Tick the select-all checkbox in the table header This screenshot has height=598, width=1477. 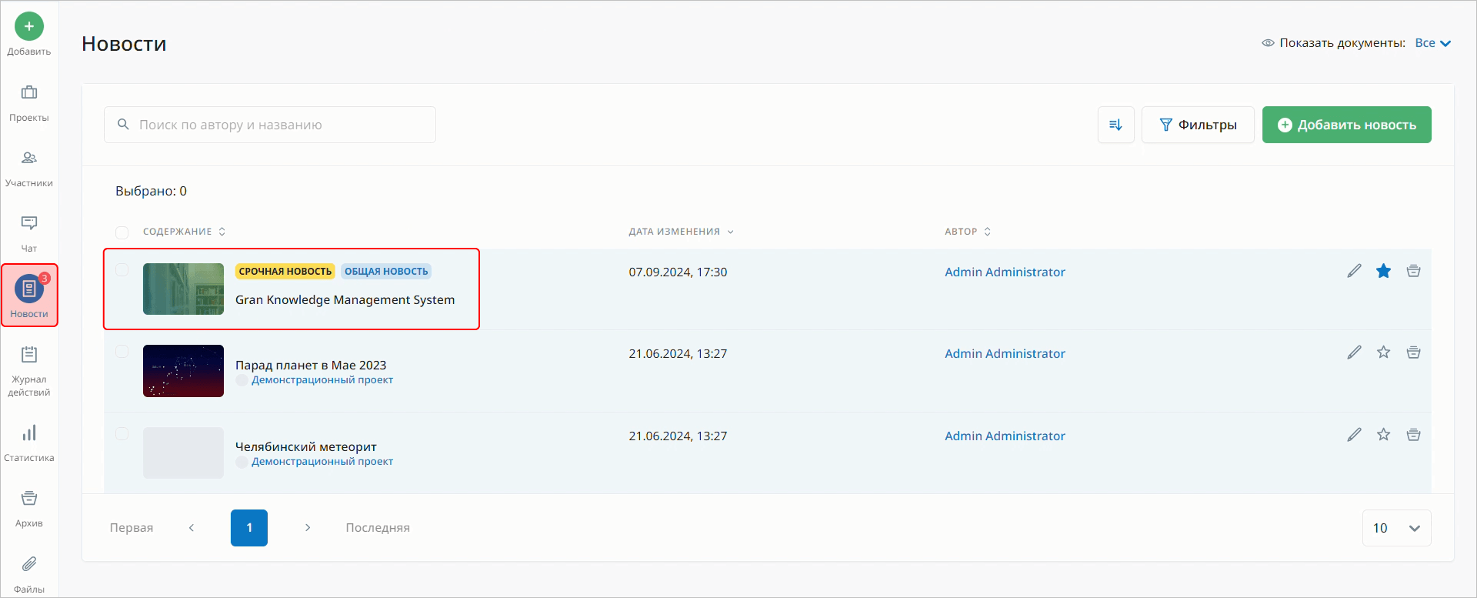[x=122, y=232]
